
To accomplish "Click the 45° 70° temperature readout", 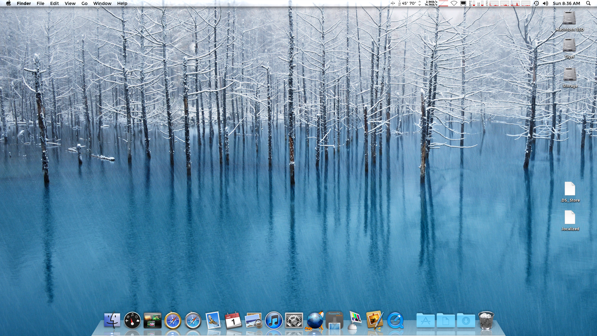I will coord(409,3).
